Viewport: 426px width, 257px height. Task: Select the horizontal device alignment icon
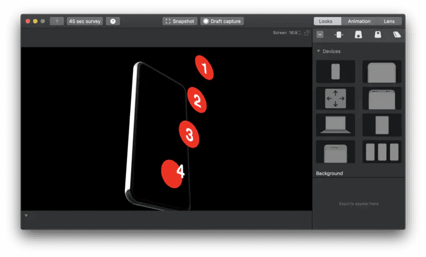pyautogui.click(x=339, y=35)
